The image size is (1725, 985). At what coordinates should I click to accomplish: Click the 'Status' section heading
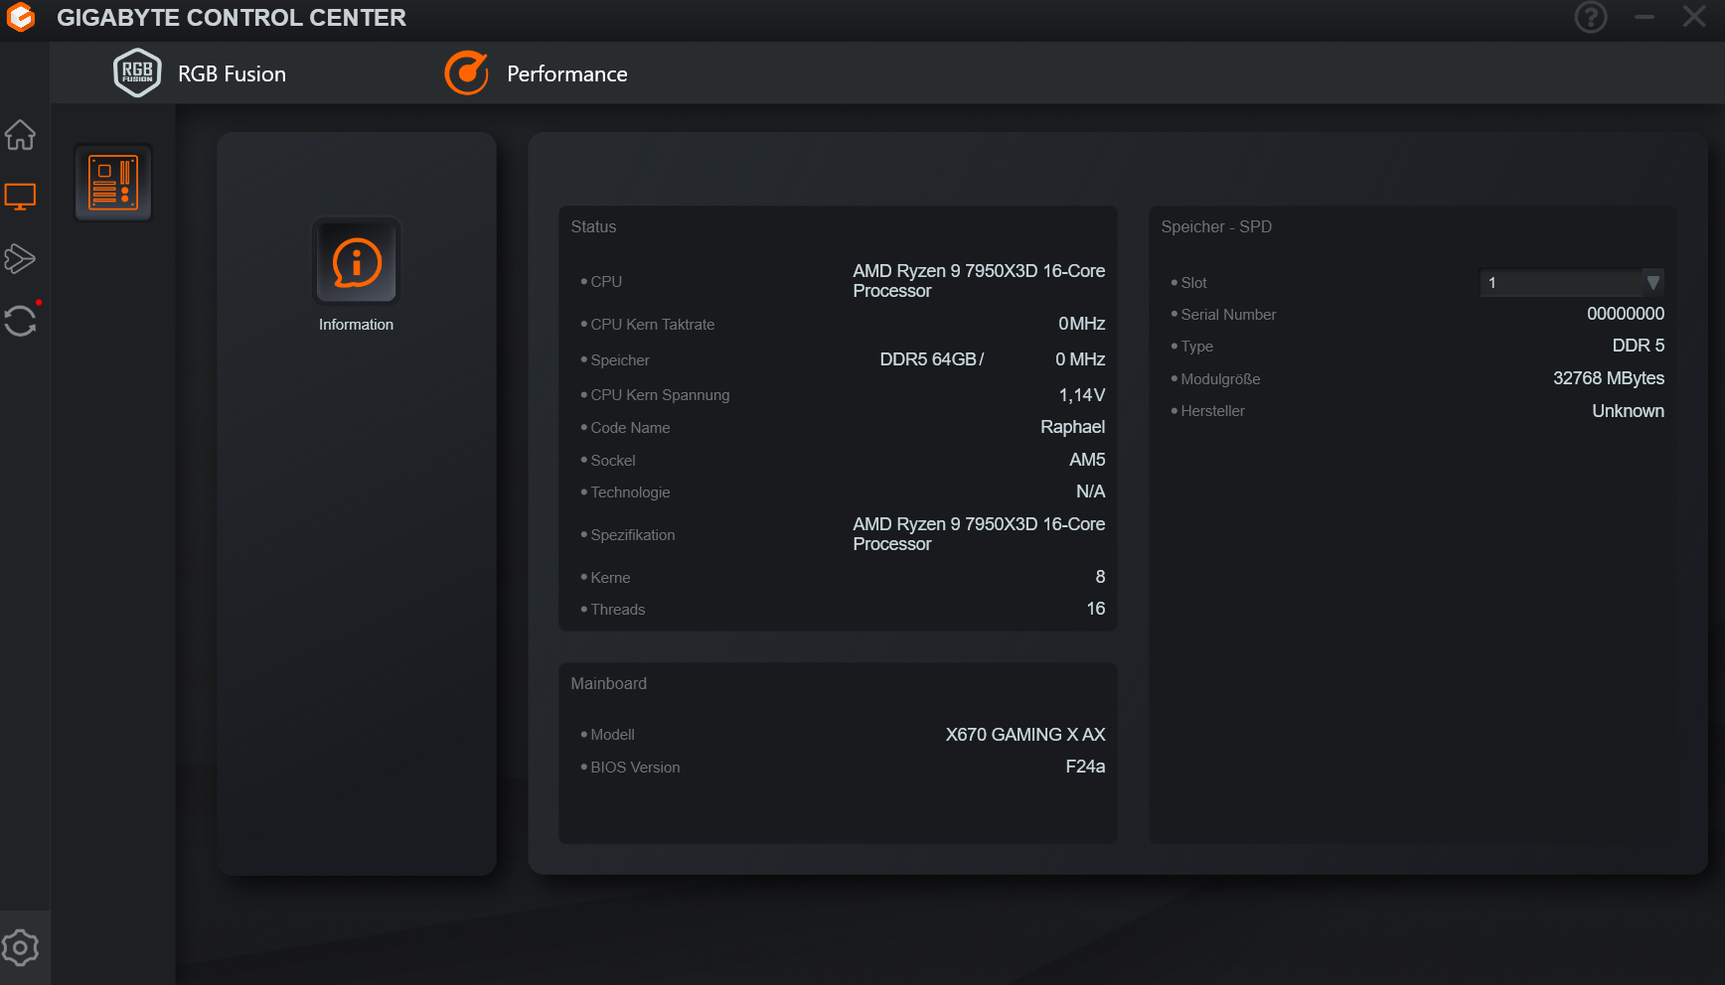pyautogui.click(x=593, y=226)
